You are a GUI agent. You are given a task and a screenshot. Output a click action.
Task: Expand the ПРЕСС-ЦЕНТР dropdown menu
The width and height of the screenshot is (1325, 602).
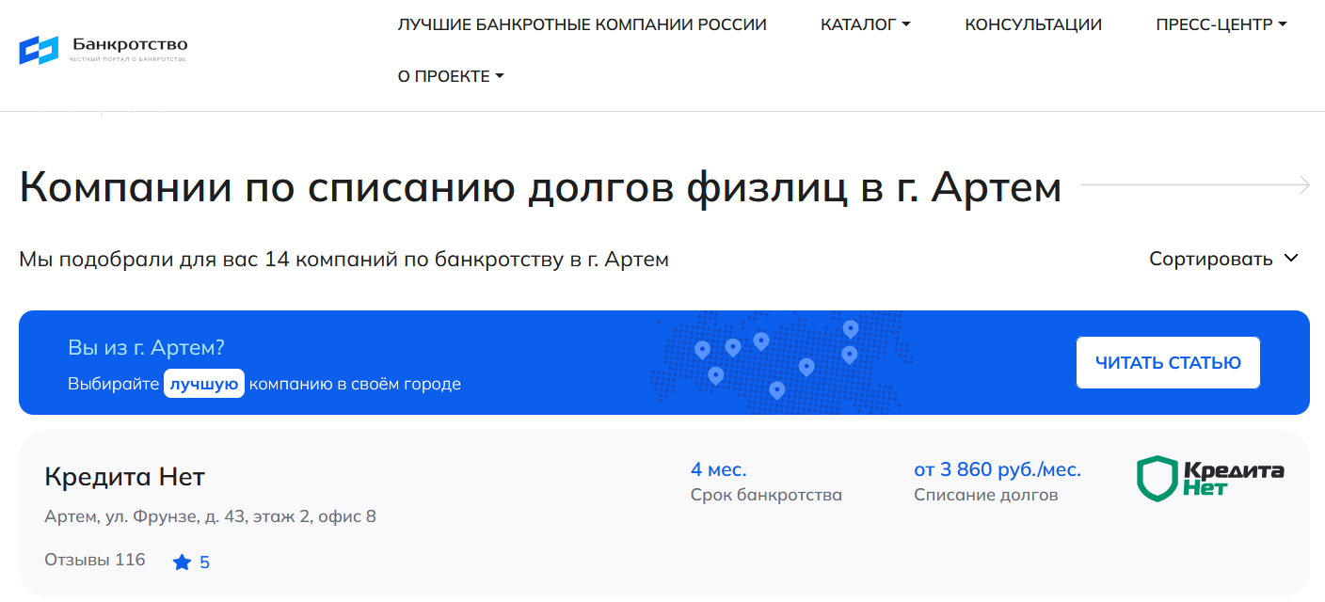[1221, 25]
